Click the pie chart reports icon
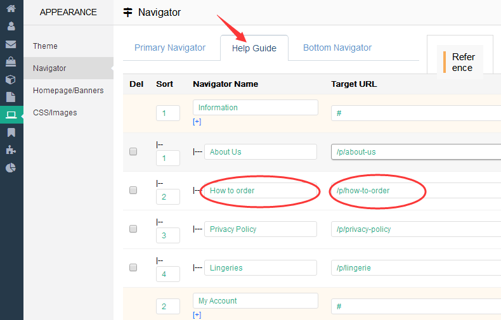 [x=11, y=168]
